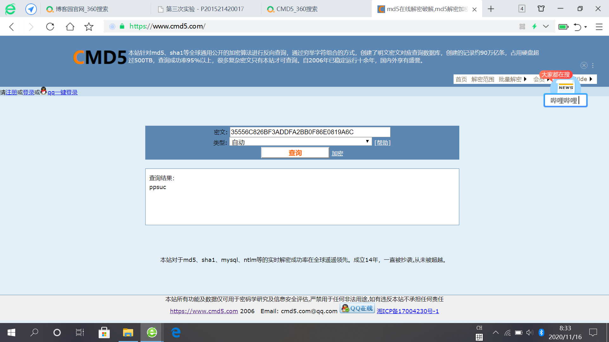Bookmark page with star icon

click(89, 27)
